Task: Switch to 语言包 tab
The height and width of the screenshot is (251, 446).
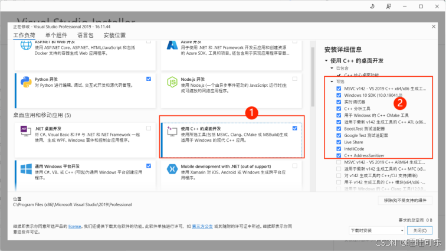Action: click(86, 35)
